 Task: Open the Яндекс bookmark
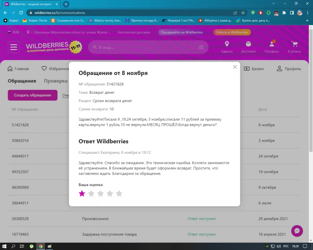point(11,20)
